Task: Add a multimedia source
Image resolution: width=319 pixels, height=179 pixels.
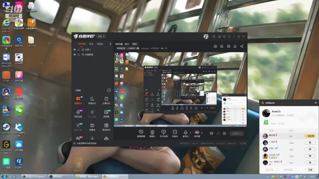Action: point(175,134)
